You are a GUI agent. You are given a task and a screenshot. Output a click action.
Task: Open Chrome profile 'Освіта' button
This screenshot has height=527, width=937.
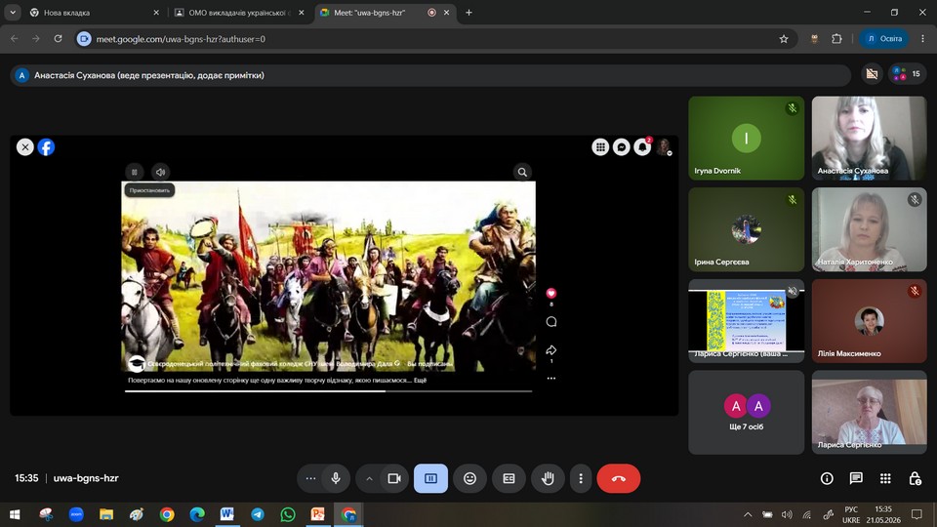point(884,39)
